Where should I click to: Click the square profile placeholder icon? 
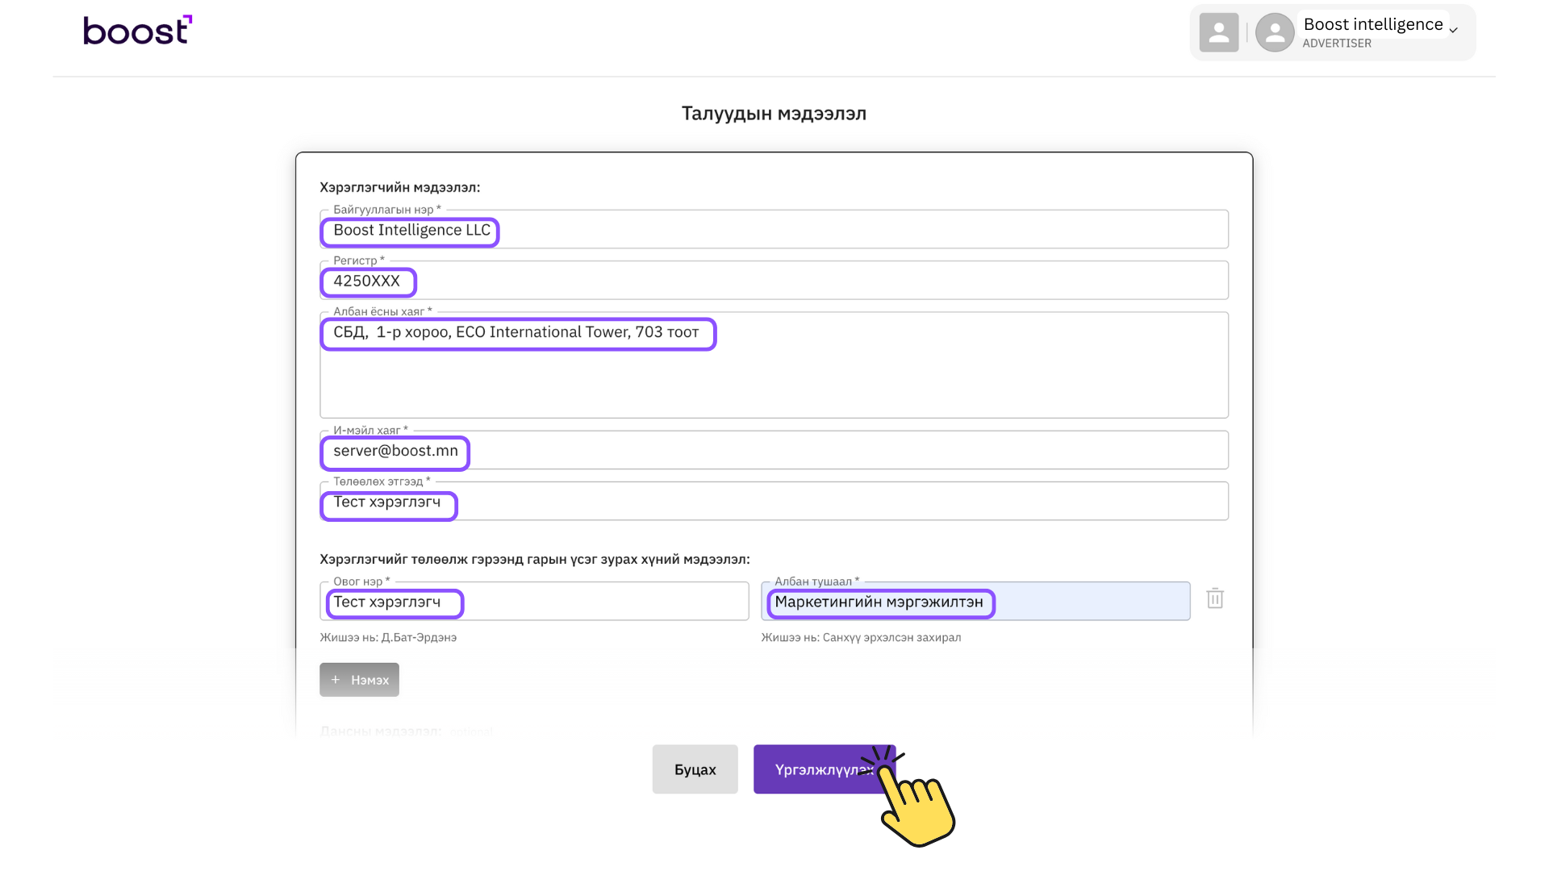(x=1218, y=33)
